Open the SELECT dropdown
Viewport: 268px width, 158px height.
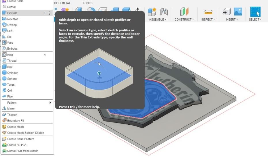255,20
